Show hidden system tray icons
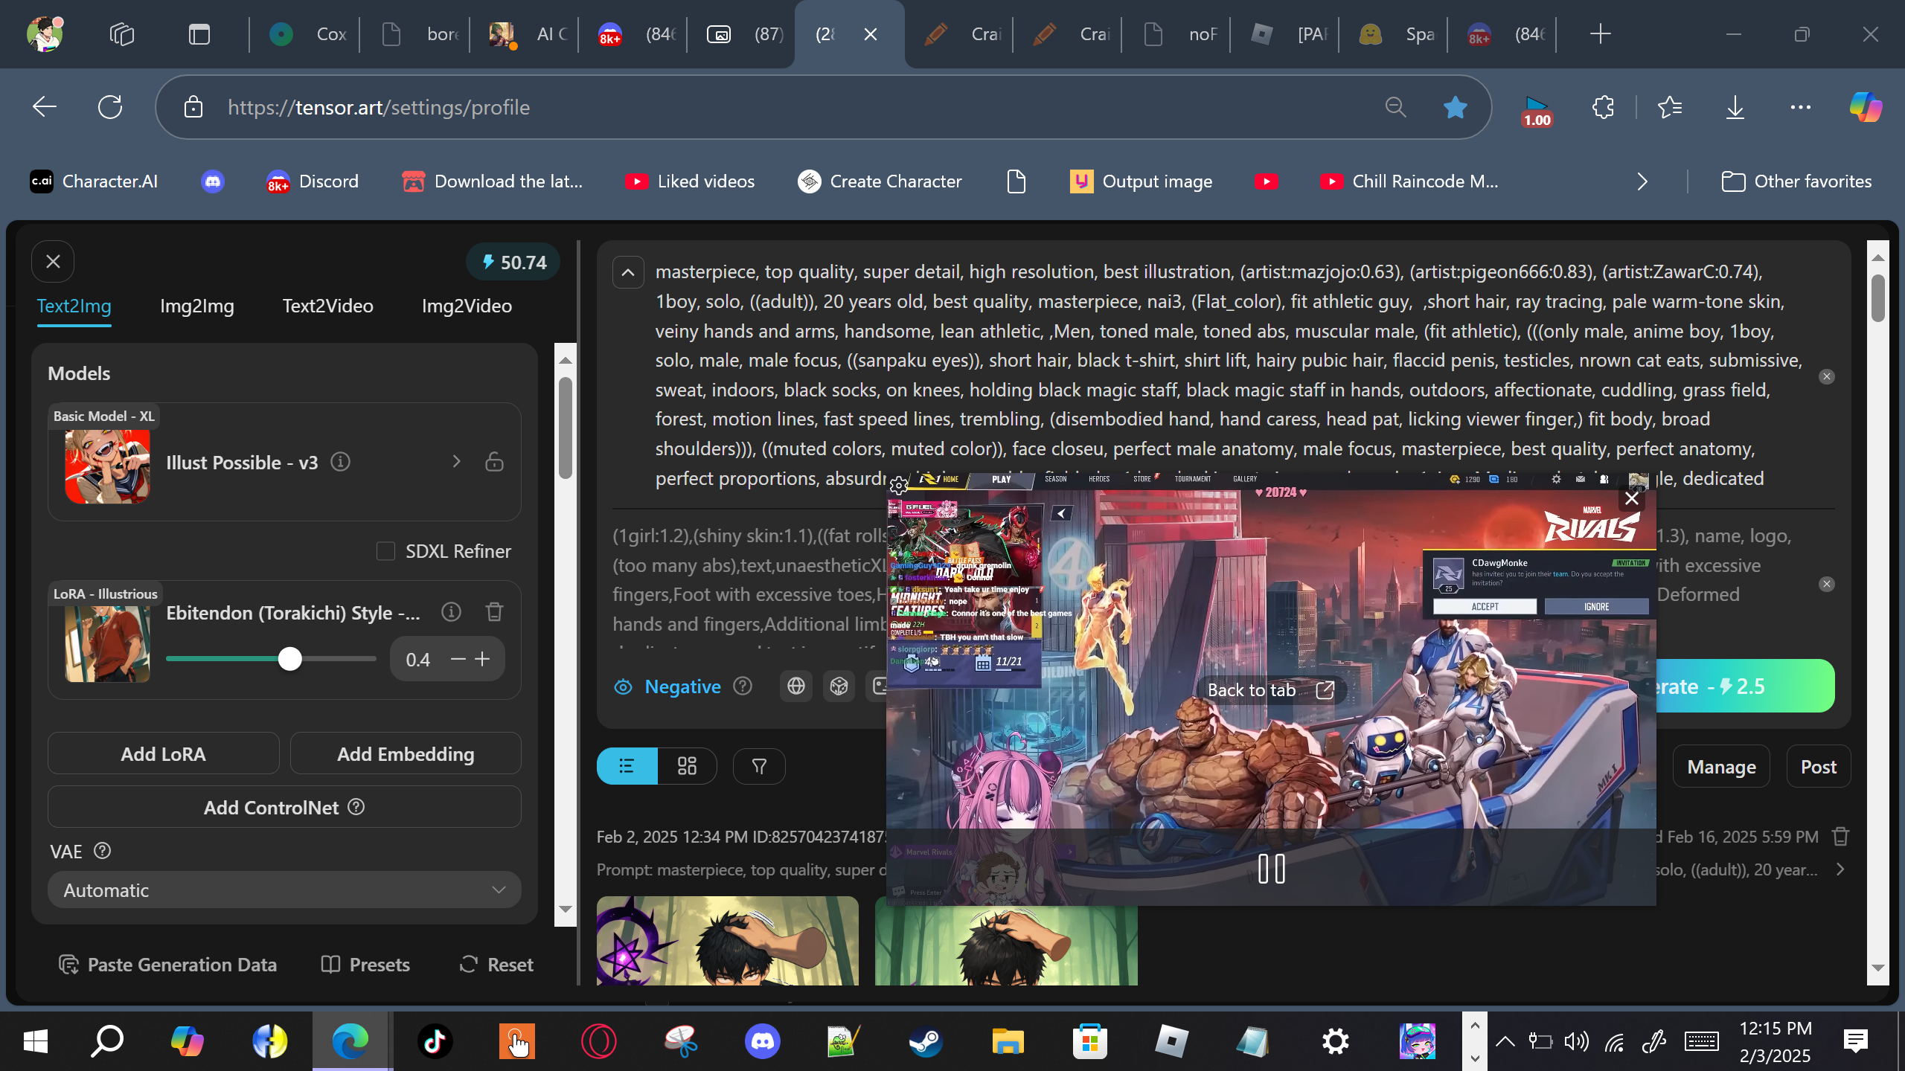 pyautogui.click(x=1505, y=1041)
